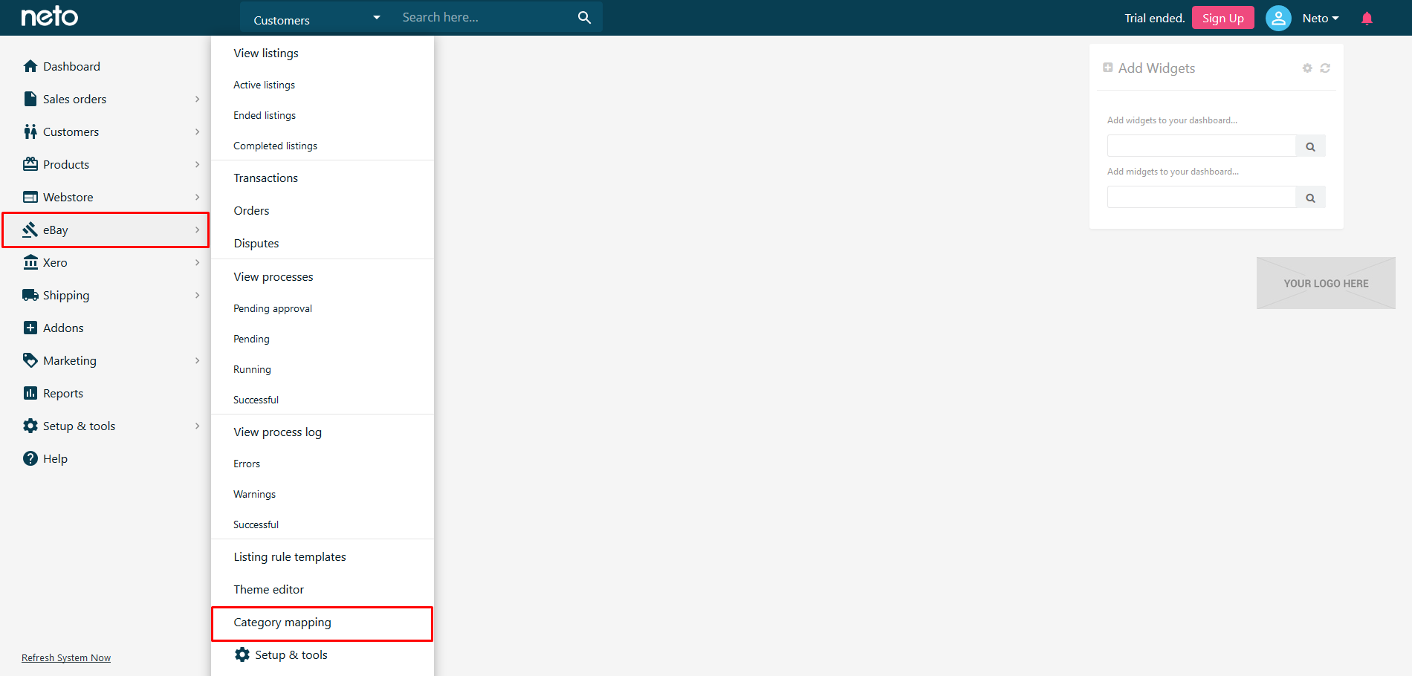Screen dimensions: 1412x676
Task: Expand the Sales orders chevron
Action: click(197, 99)
